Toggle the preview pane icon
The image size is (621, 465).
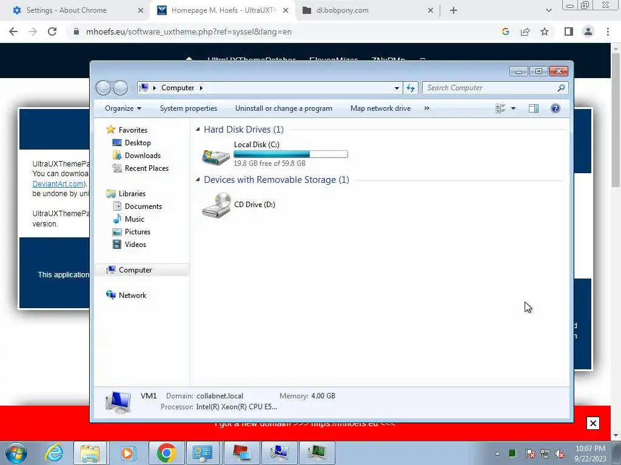534,108
